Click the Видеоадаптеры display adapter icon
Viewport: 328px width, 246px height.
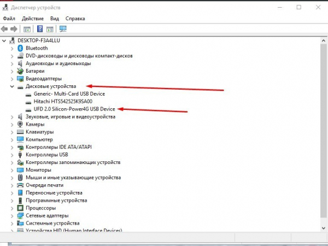[x=20, y=79]
